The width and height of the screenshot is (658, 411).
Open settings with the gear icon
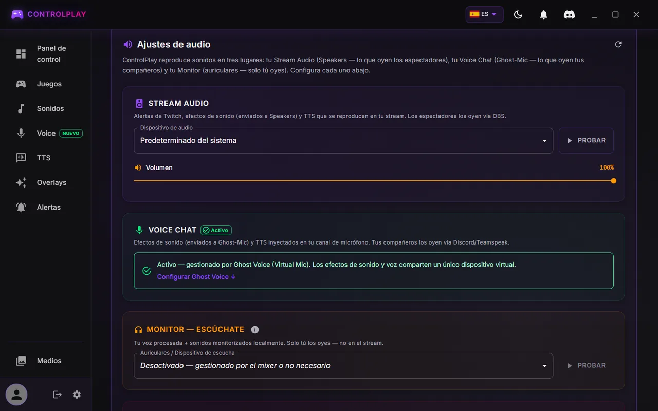(77, 395)
